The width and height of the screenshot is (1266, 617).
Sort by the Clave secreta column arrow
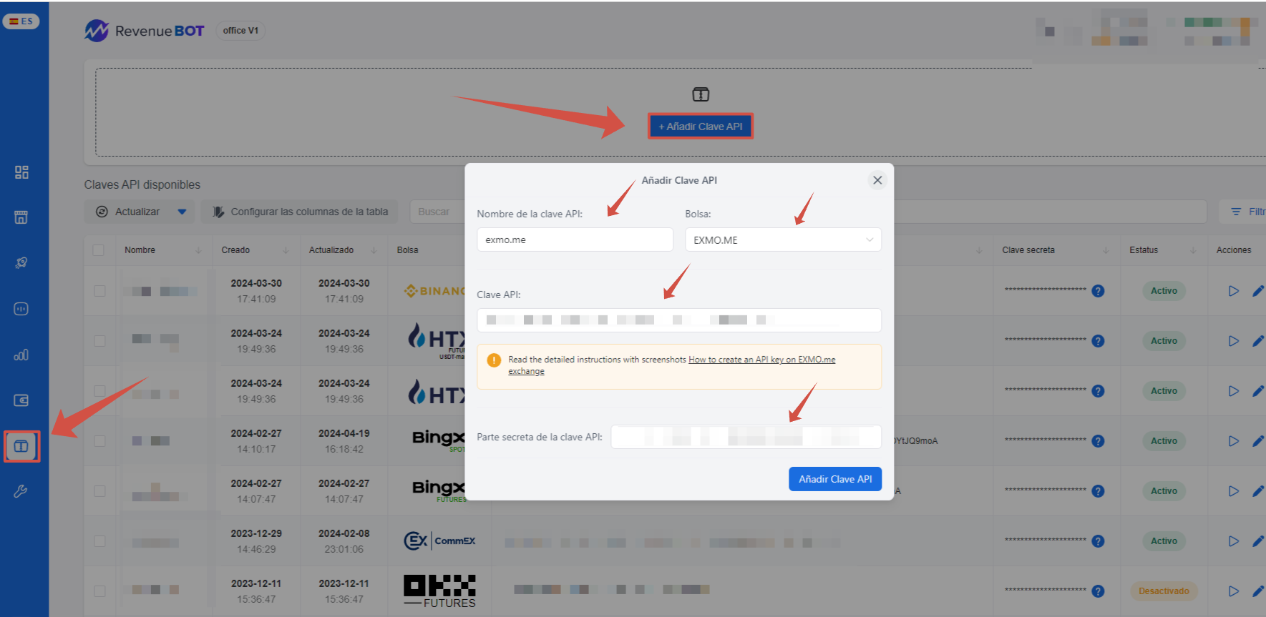coord(1106,250)
